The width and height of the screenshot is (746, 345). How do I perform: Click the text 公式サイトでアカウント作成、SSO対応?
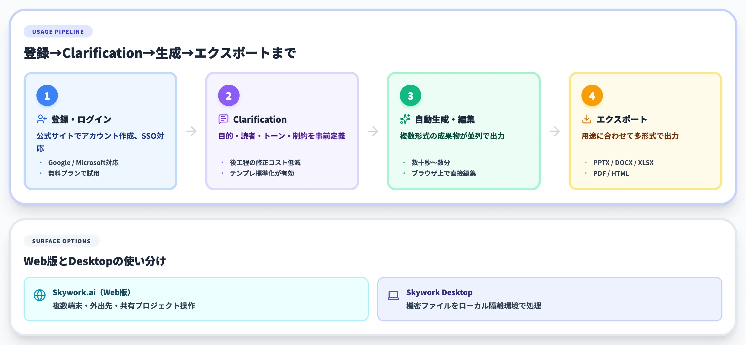pos(100,142)
